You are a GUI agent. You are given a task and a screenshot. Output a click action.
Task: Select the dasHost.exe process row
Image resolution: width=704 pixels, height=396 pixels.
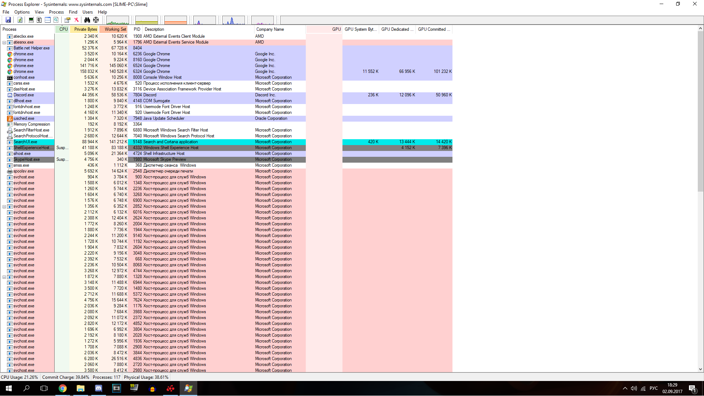pos(226,89)
